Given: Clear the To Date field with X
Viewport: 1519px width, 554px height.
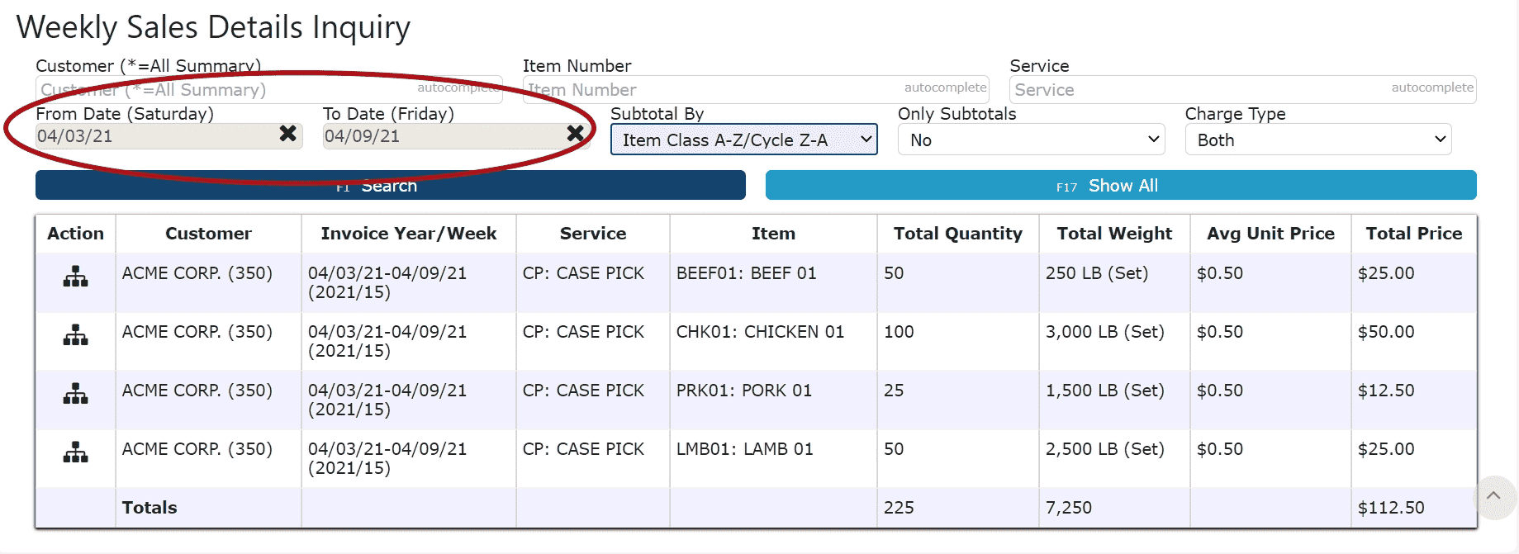Looking at the screenshot, I should [x=575, y=133].
